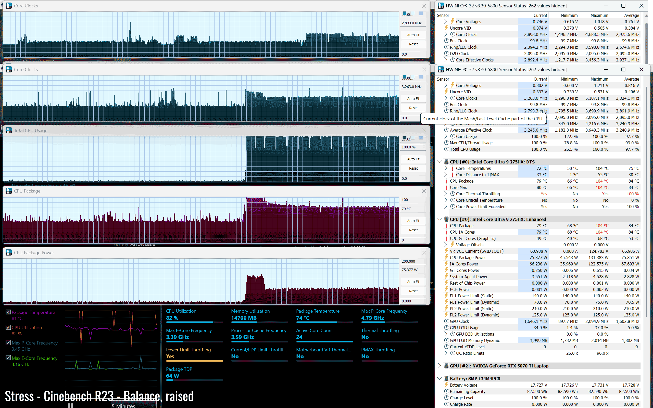The width and height of the screenshot is (653, 408).
Task: Click the thermometer icon next to Core Max
Action: pyautogui.click(x=446, y=187)
